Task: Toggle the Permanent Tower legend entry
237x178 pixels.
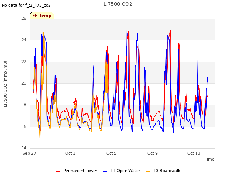Action: click(x=77, y=171)
